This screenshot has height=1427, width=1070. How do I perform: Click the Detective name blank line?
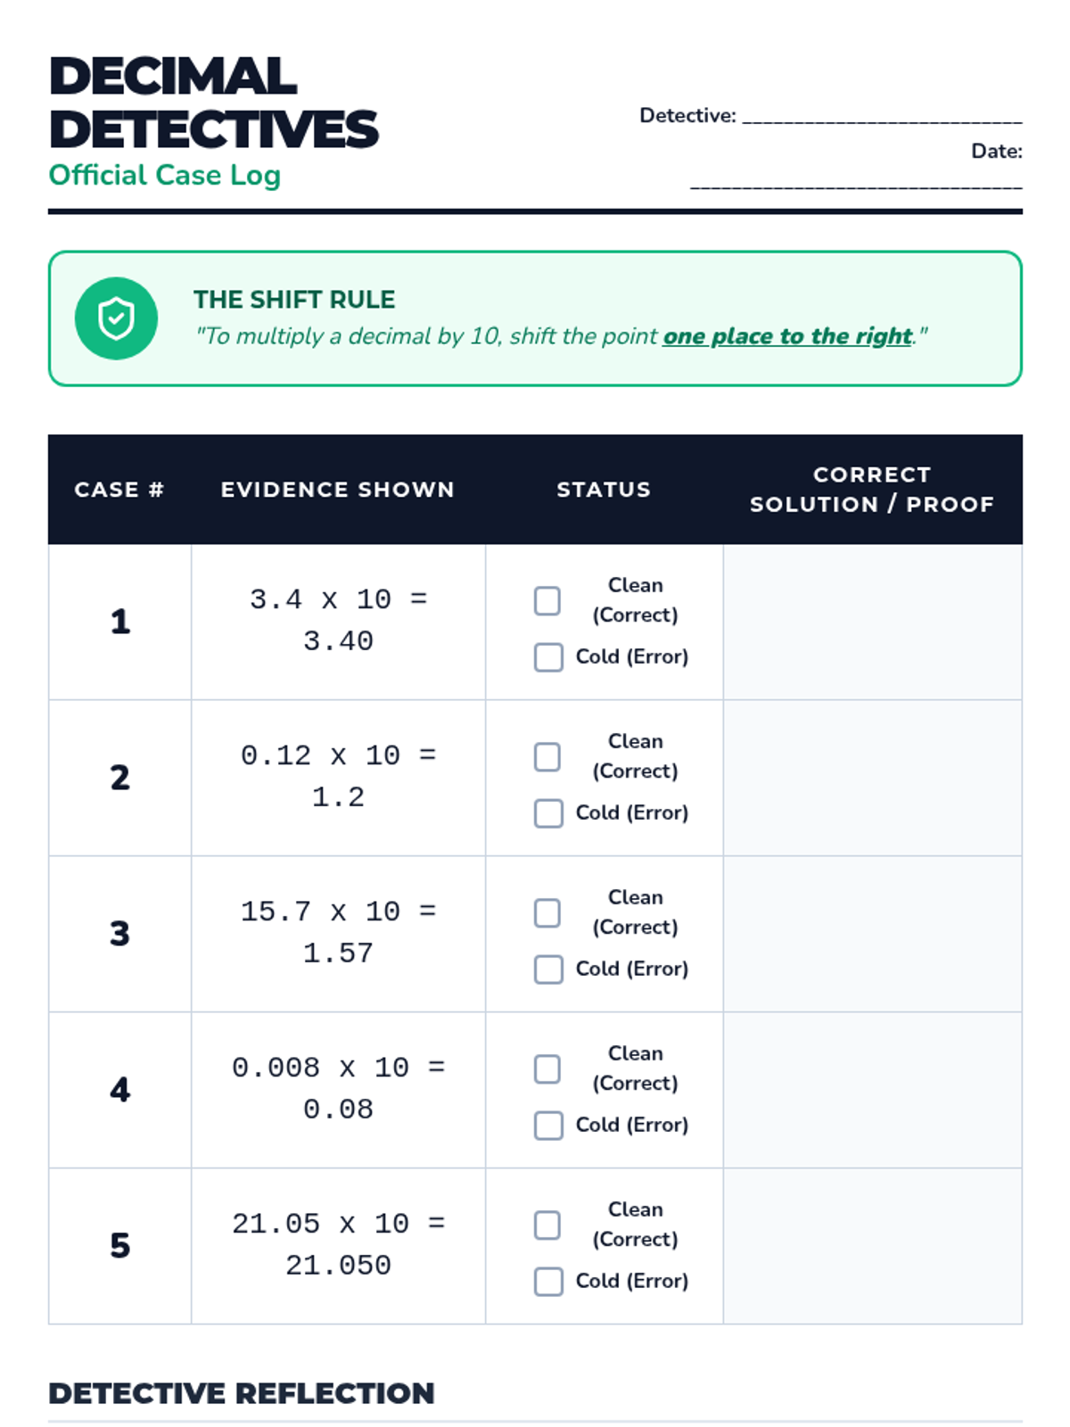click(882, 116)
